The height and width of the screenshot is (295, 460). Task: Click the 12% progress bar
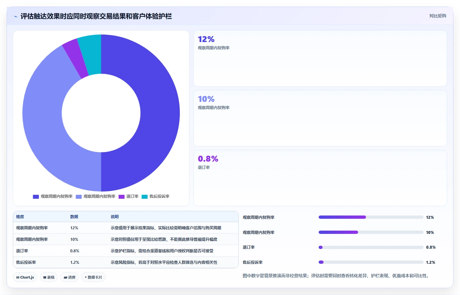[x=371, y=217]
